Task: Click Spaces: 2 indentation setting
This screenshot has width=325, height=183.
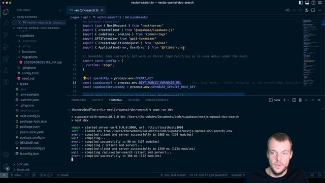Action: point(238,175)
